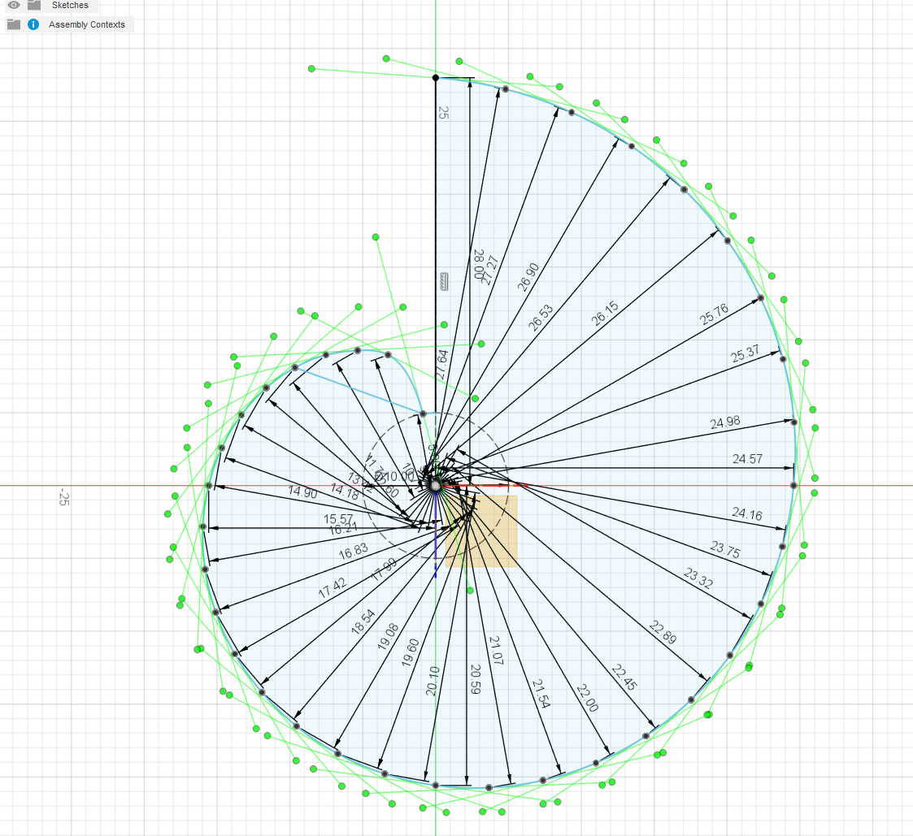This screenshot has height=836, width=913.
Task: Click the constraint glyph on the vertical line
Action: pyautogui.click(x=443, y=282)
